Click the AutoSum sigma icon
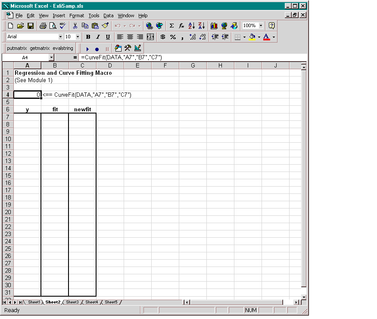This screenshot has width=377, height=319. (171, 26)
